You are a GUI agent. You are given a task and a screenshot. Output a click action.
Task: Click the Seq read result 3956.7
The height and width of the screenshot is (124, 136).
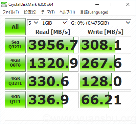(x=53, y=45)
